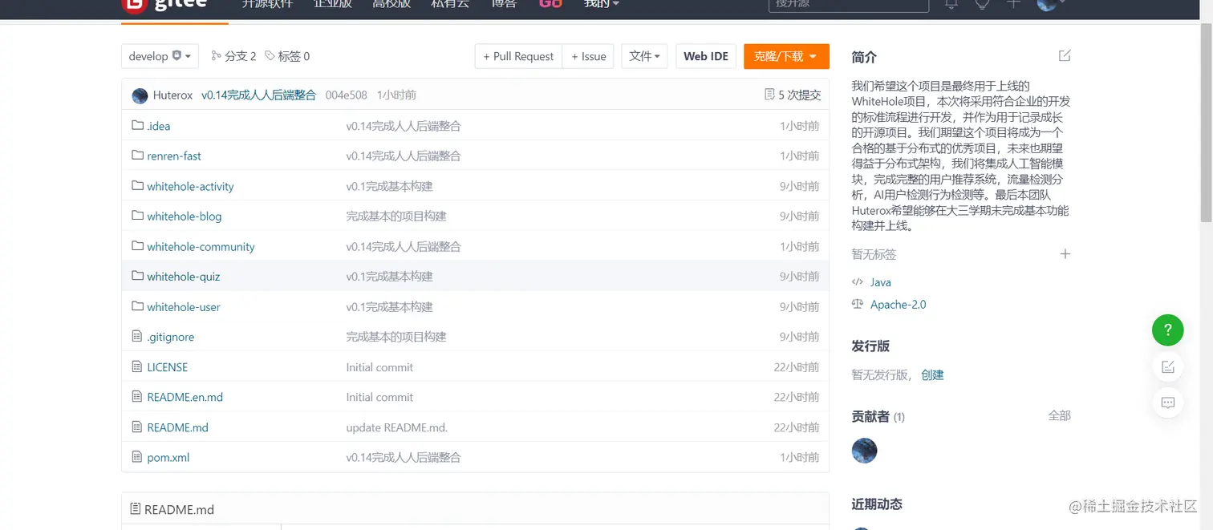Click the notification bell icon in navbar

pyautogui.click(x=951, y=4)
